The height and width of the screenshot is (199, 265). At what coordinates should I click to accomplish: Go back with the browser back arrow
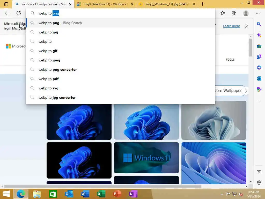click(7, 13)
